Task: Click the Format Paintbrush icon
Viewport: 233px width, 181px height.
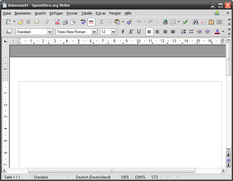Action: point(129,22)
